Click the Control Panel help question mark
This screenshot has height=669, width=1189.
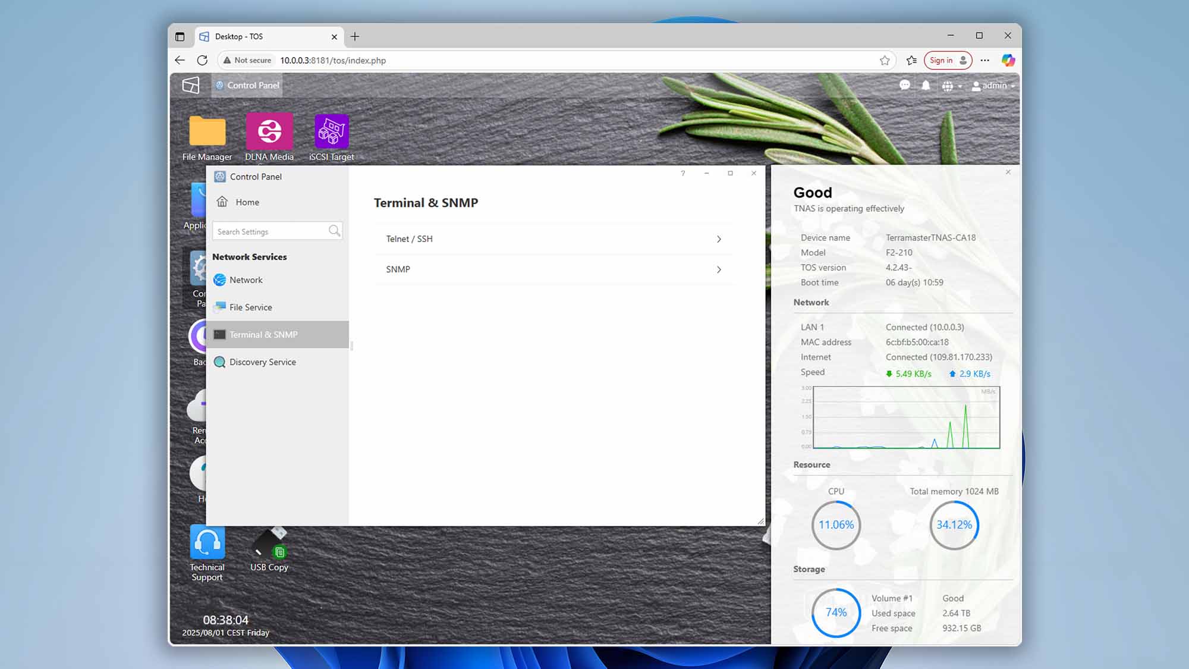pyautogui.click(x=683, y=173)
